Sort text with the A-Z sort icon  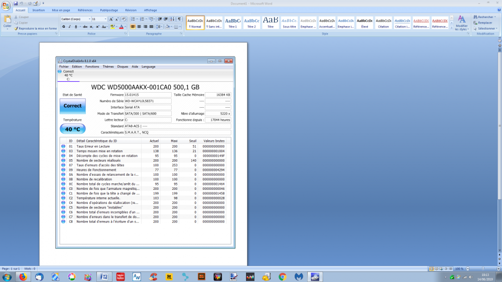pyautogui.click(x=172, y=19)
